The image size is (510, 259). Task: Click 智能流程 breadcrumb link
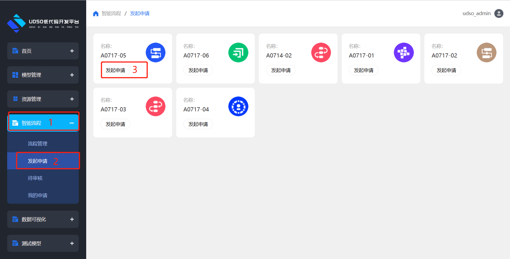tap(111, 13)
